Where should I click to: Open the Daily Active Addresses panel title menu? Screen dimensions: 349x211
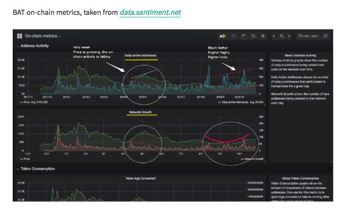[141, 55]
